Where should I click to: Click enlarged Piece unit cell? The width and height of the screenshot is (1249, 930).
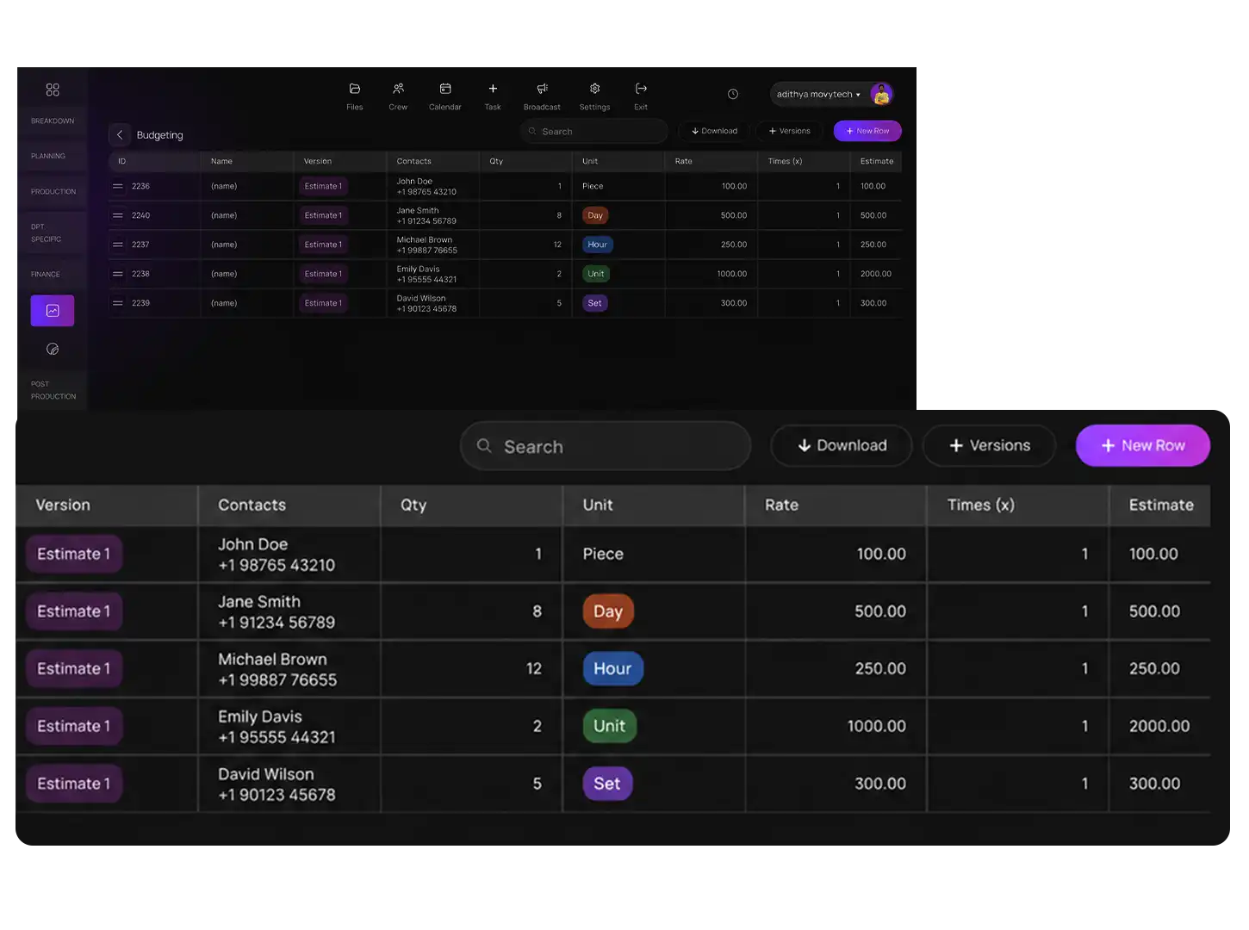[x=603, y=554]
